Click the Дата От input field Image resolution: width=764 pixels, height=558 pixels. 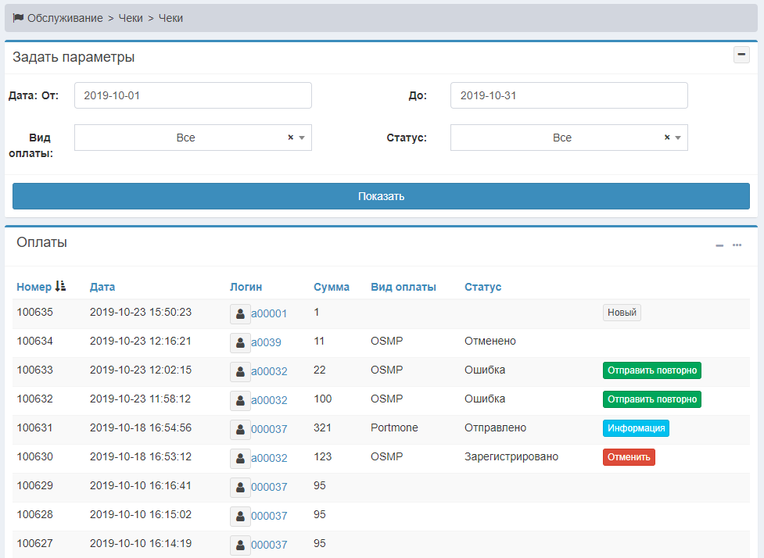point(192,95)
